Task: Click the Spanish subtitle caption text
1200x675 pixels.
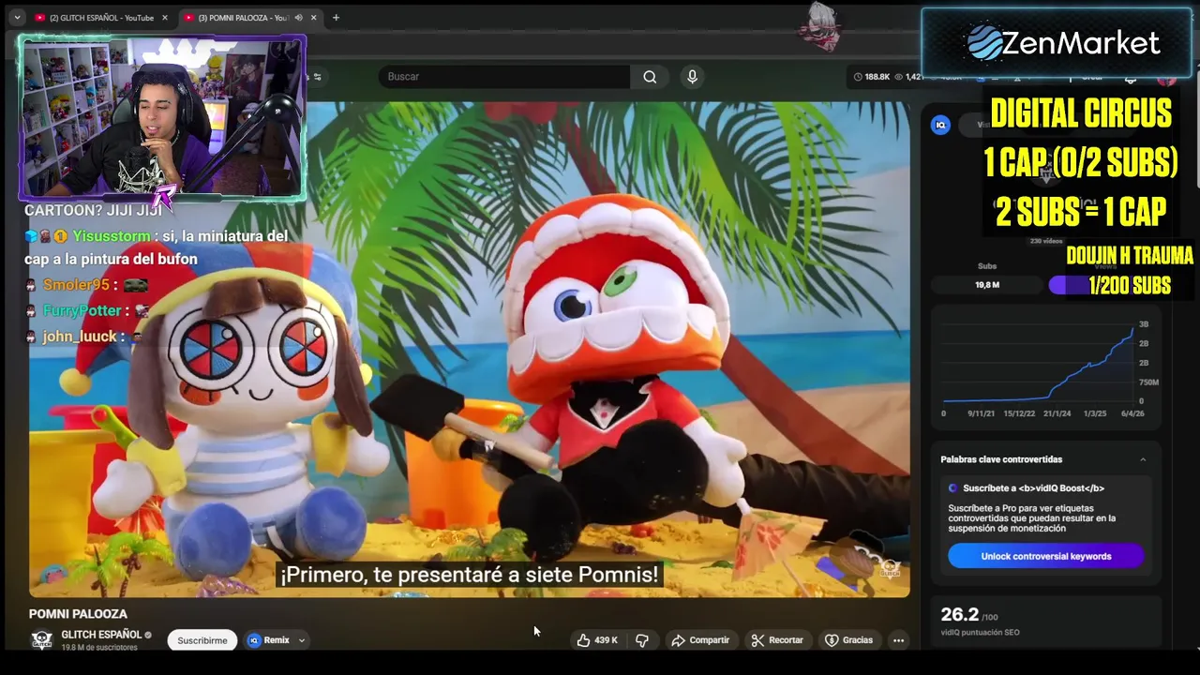Action: click(x=469, y=575)
